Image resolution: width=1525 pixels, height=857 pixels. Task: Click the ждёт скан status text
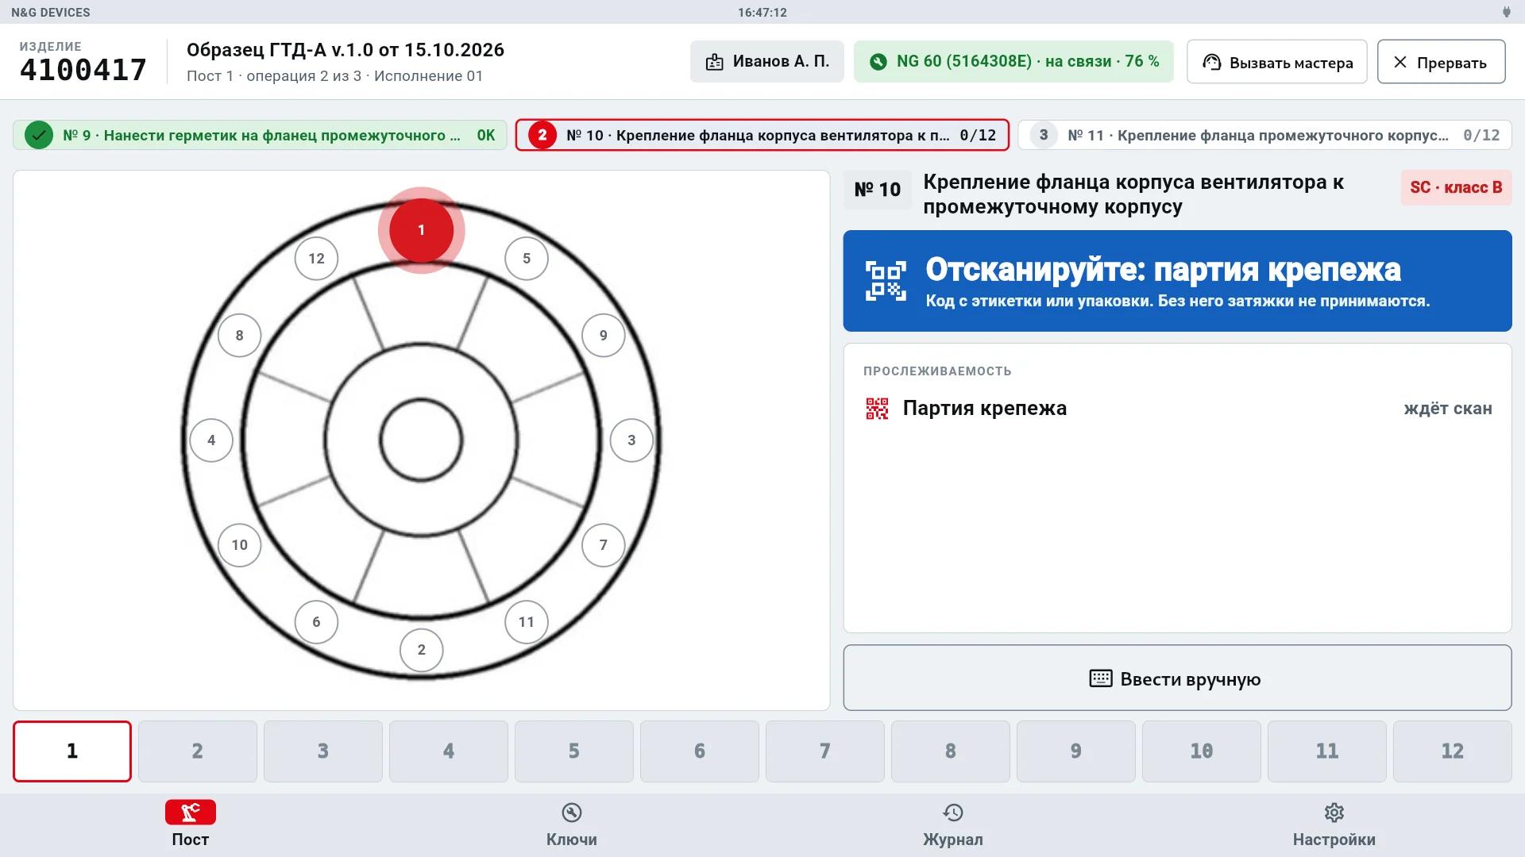(x=1448, y=409)
